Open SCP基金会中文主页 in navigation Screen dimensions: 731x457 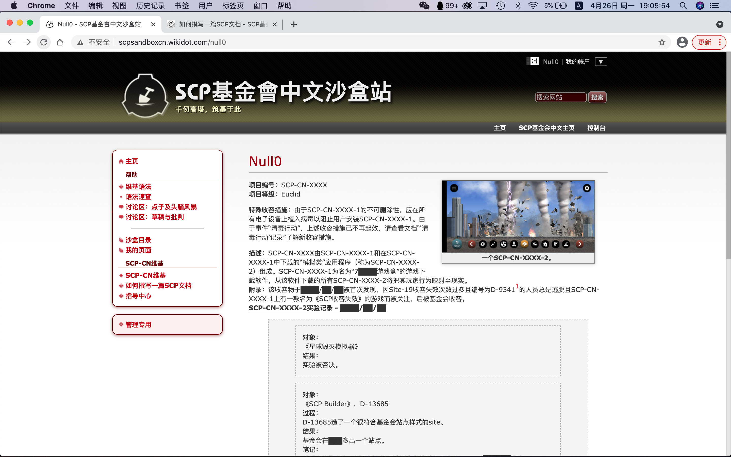click(x=546, y=128)
